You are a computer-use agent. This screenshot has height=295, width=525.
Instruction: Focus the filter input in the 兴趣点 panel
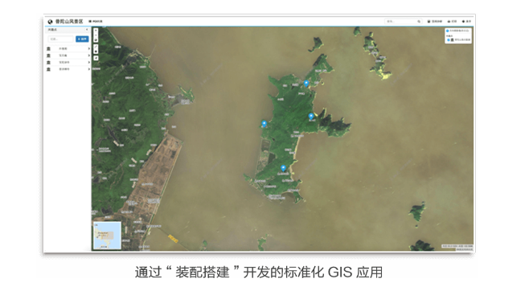point(60,39)
